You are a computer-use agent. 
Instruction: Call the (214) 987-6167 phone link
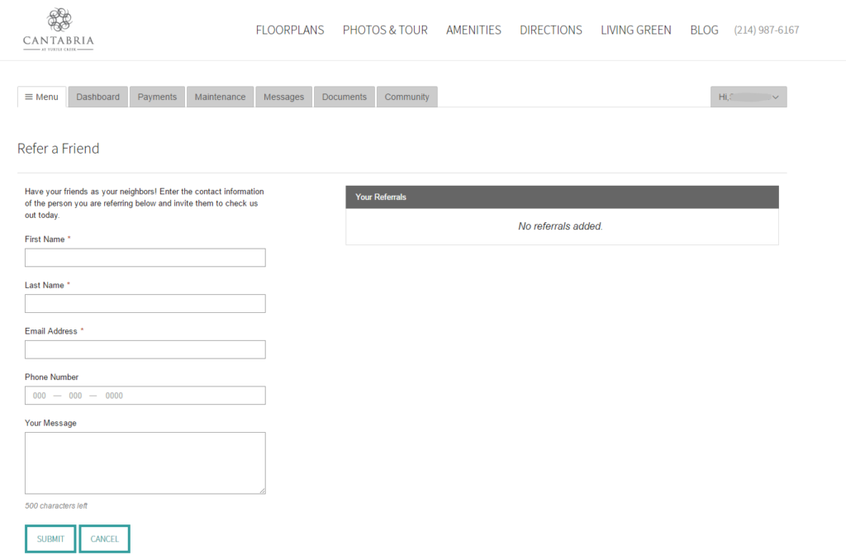(766, 30)
